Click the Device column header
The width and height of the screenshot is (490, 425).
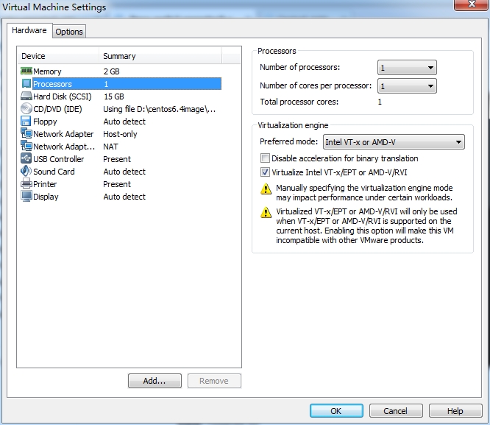(58, 56)
